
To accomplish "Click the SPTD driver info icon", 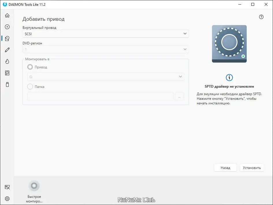I will (229, 78).
